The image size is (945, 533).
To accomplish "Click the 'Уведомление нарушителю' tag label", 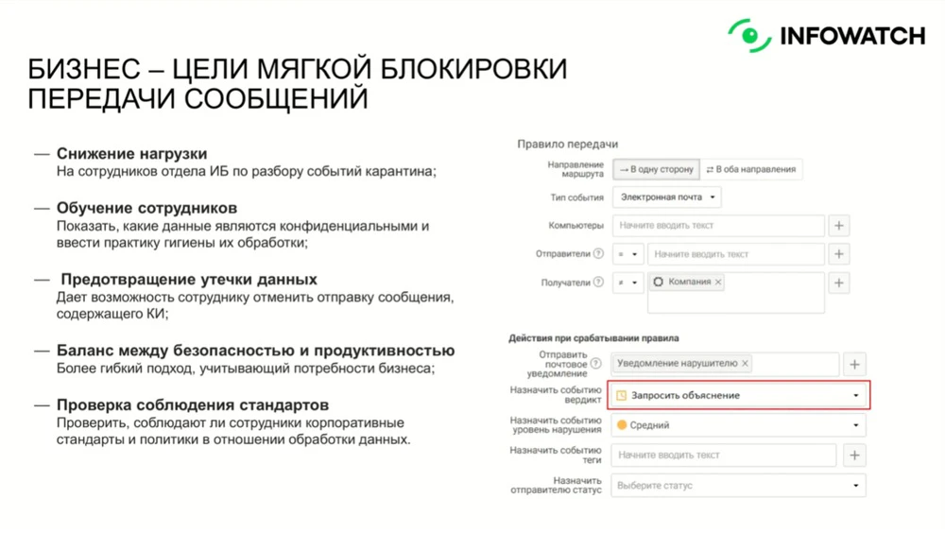I will [678, 364].
